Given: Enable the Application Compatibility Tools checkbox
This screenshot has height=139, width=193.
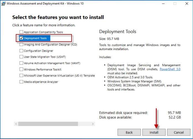Looking at the screenshot, I should 21,32.
